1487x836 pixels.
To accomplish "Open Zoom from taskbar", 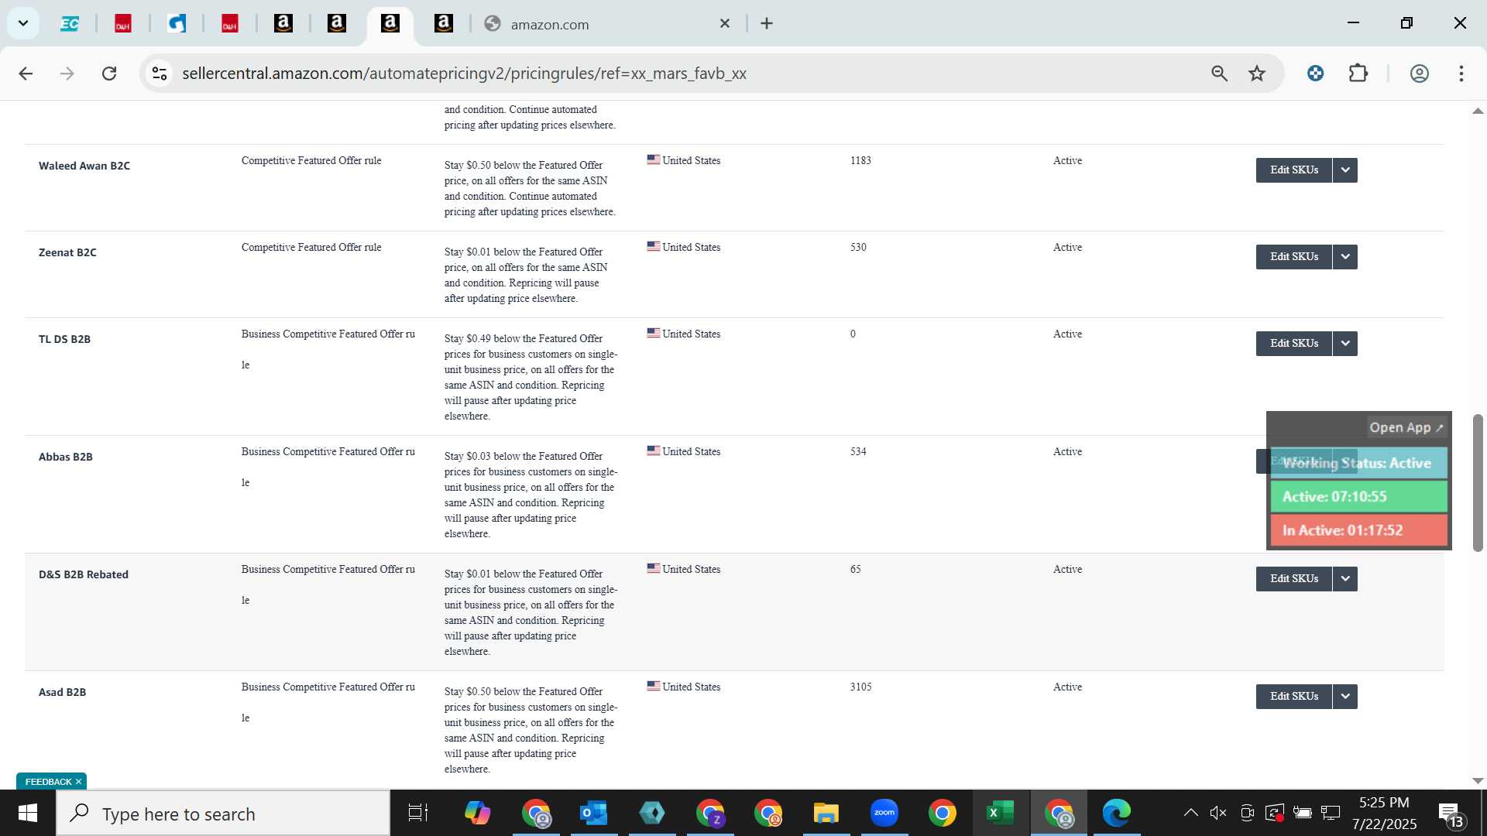I will (x=884, y=814).
